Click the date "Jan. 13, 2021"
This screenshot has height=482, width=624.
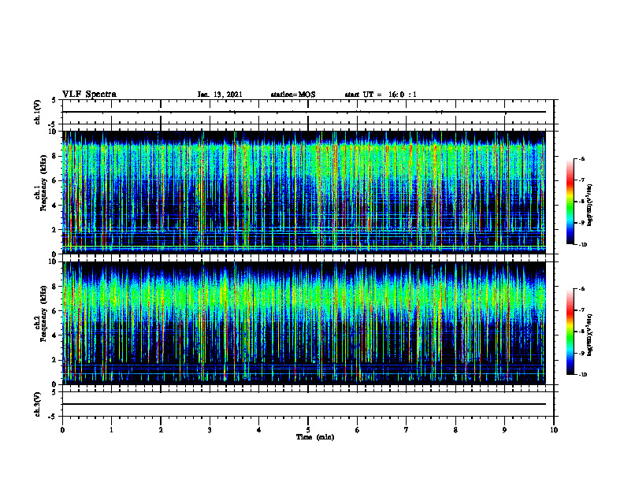220,95
